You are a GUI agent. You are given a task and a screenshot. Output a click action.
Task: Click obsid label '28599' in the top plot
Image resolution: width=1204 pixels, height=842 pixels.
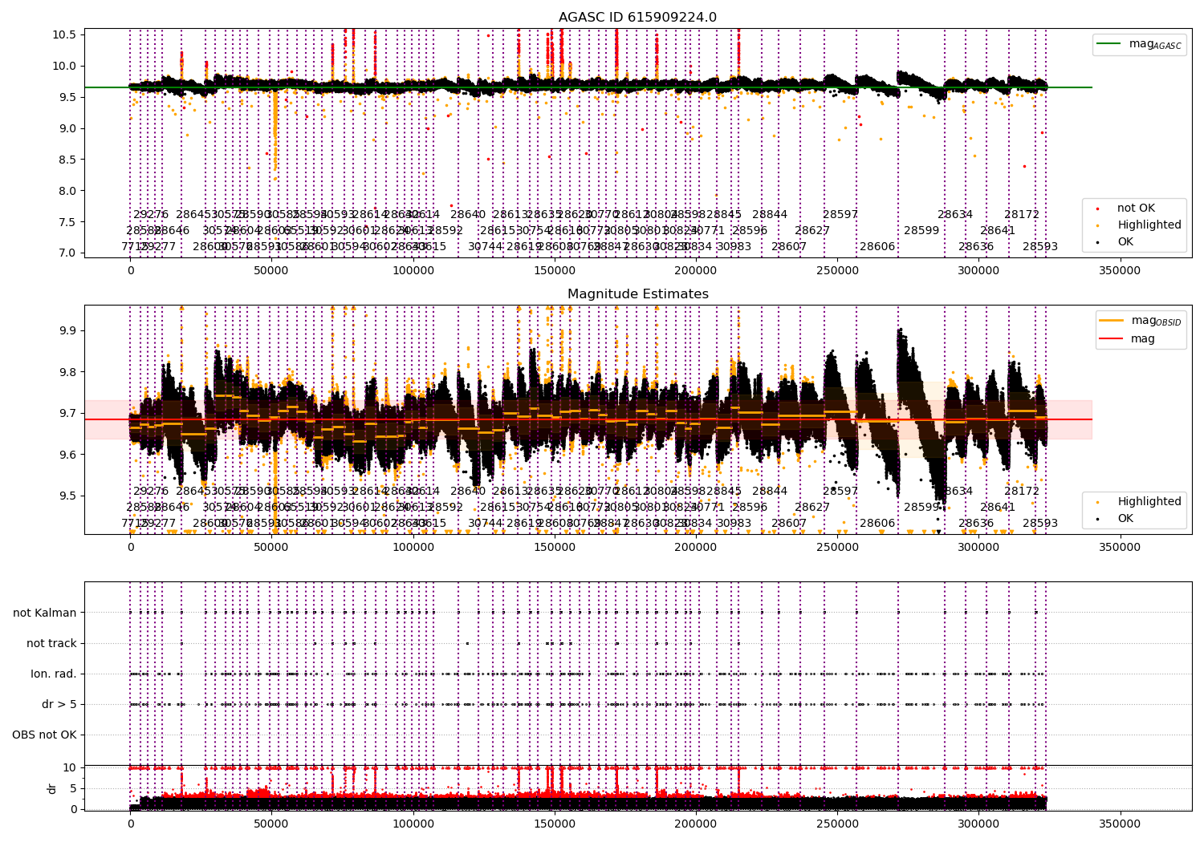(x=921, y=230)
